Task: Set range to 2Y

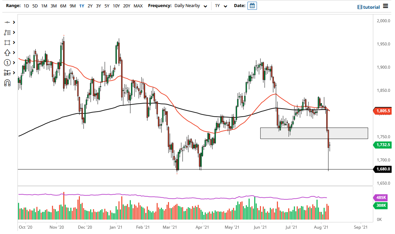Action: pyautogui.click(x=90, y=6)
